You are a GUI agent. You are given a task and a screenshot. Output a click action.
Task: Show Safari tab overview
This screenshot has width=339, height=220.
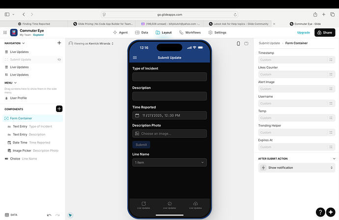pos(332,14)
